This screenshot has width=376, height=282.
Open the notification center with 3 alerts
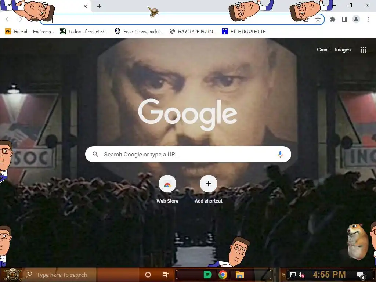pyautogui.click(x=361, y=275)
